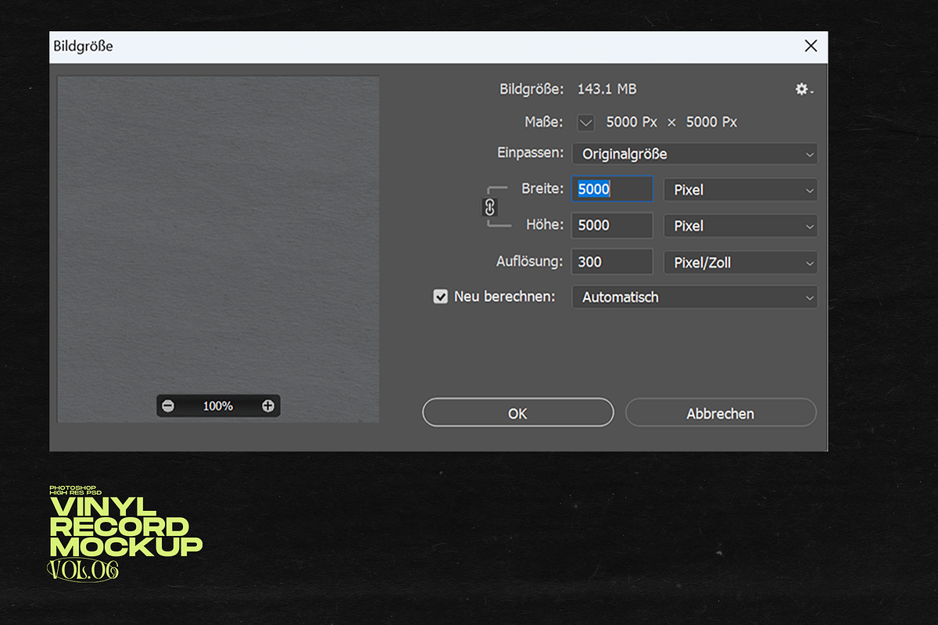Click into the Höhe input field
Image resolution: width=938 pixels, height=625 pixels.
click(612, 226)
